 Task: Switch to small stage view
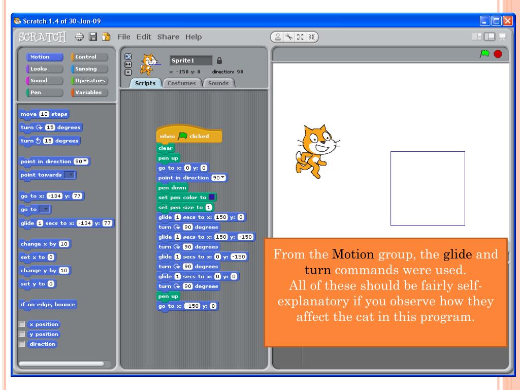[x=476, y=37]
